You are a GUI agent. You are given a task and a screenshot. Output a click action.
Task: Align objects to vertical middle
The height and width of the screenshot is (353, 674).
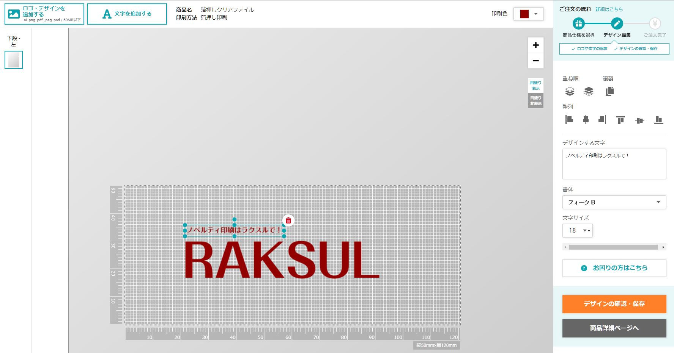point(639,121)
